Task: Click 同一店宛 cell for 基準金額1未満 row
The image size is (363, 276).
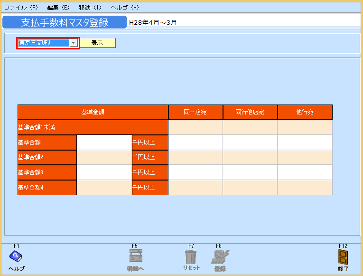Action: [195, 127]
